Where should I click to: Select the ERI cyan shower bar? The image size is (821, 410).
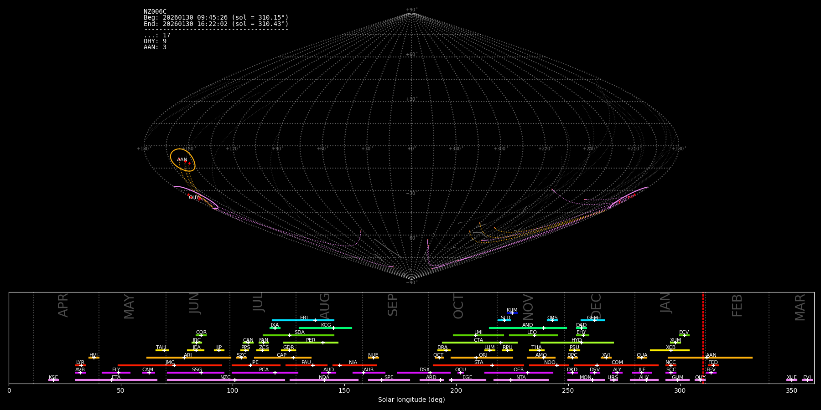pyautogui.click(x=302, y=320)
